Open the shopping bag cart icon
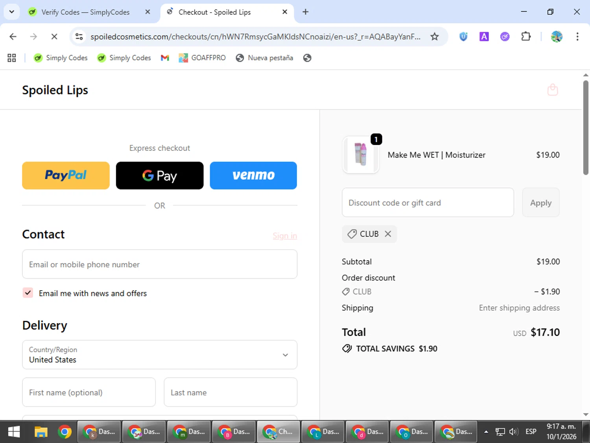 pyautogui.click(x=553, y=90)
